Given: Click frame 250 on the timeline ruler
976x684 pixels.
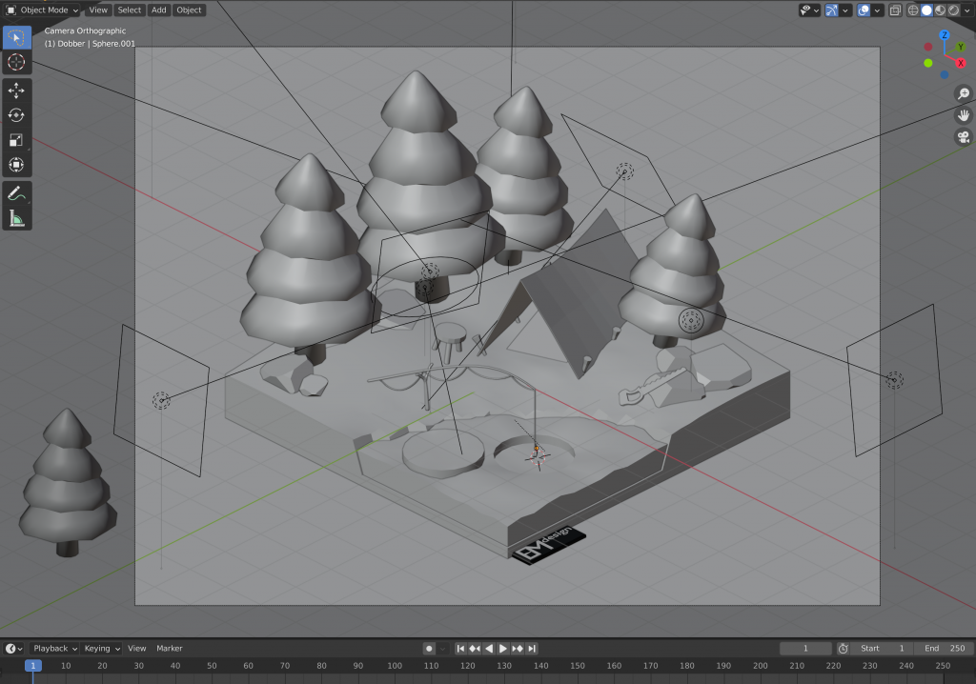Looking at the screenshot, I should (x=943, y=666).
